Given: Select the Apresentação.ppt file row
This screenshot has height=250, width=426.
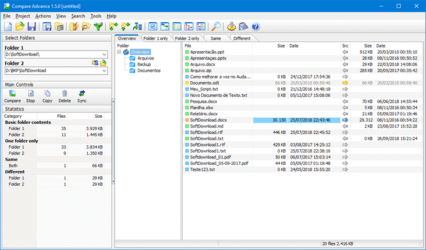Looking at the screenshot, I should (303, 52).
